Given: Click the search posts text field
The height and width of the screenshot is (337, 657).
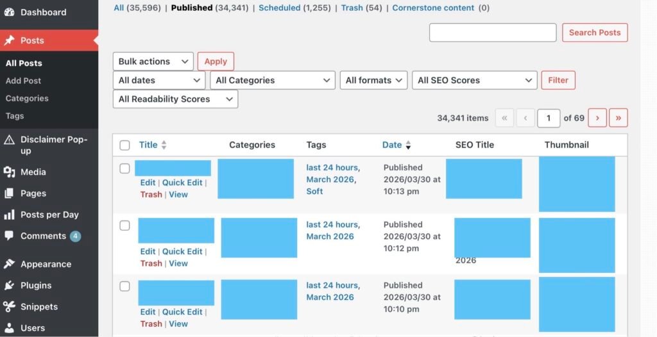Looking at the screenshot, I should tap(492, 33).
